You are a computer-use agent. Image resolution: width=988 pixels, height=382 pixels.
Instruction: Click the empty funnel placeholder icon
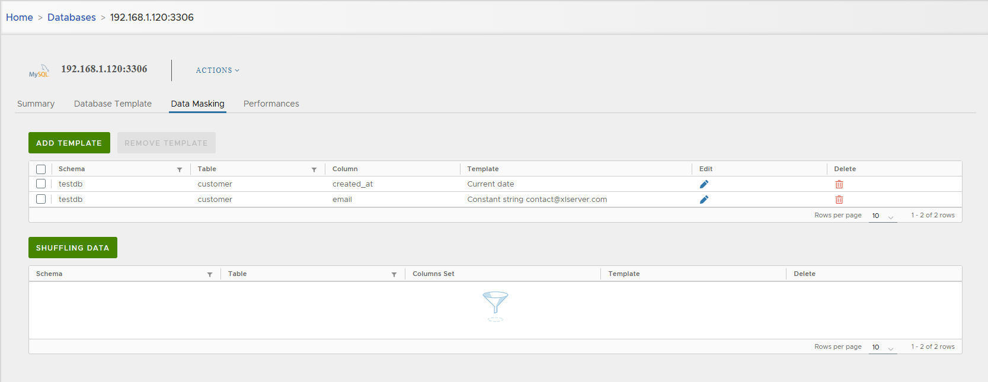point(495,306)
